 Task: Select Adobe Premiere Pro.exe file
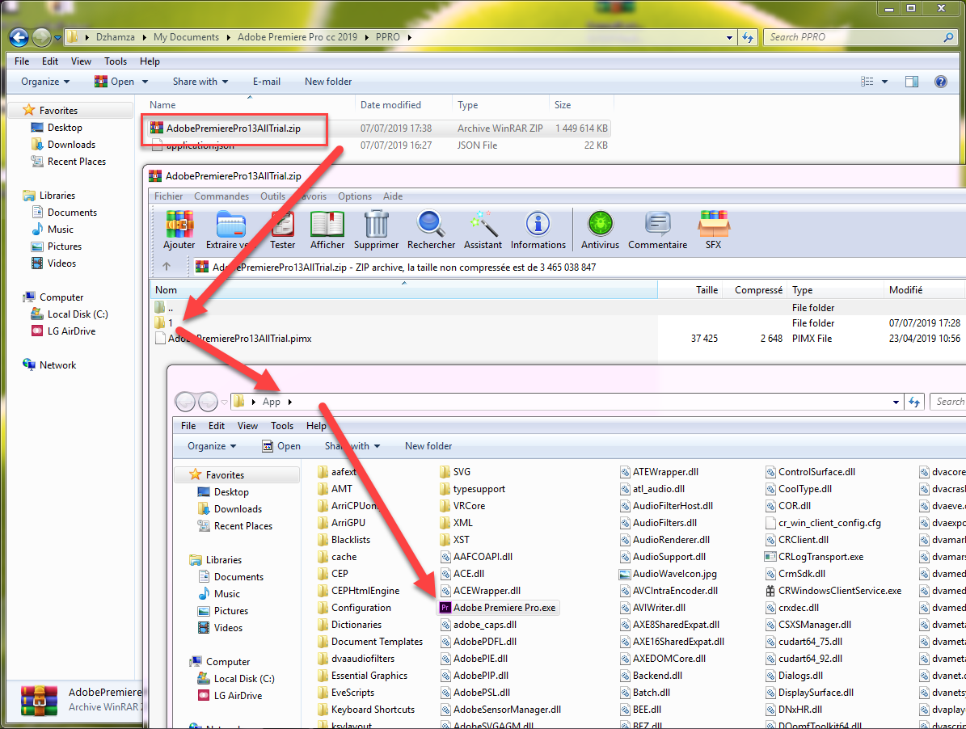pyautogui.click(x=498, y=608)
